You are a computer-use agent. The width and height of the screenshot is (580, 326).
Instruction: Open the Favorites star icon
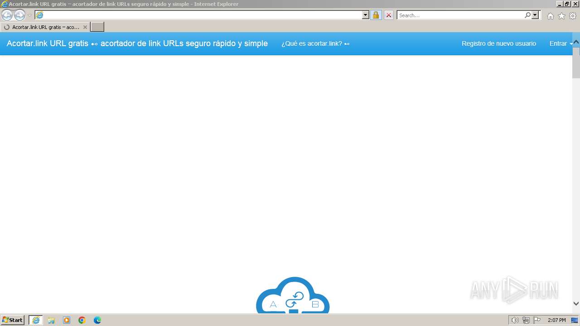pyautogui.click(x=561, y=16)
